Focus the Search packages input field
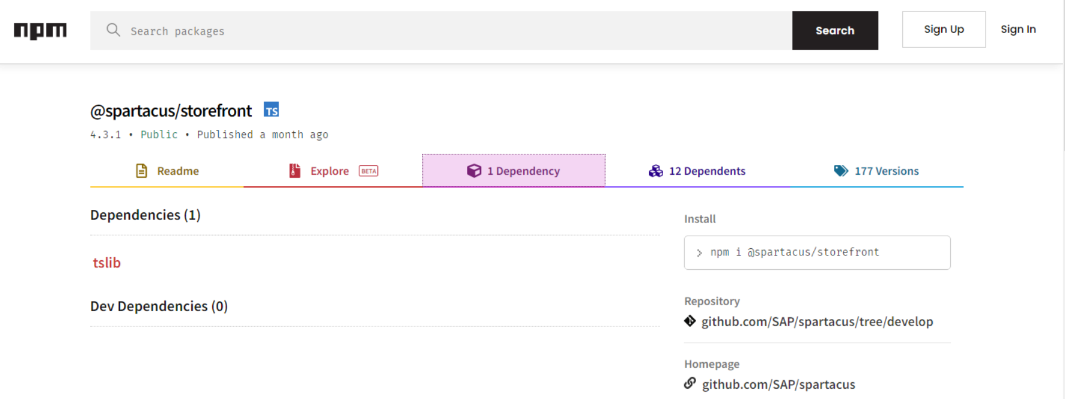This screenshot has height=399, width=1065. [441, 31]
